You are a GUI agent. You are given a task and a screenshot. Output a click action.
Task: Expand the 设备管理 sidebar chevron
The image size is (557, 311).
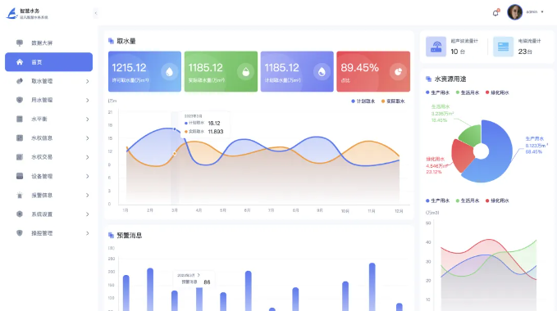point(88,176)
